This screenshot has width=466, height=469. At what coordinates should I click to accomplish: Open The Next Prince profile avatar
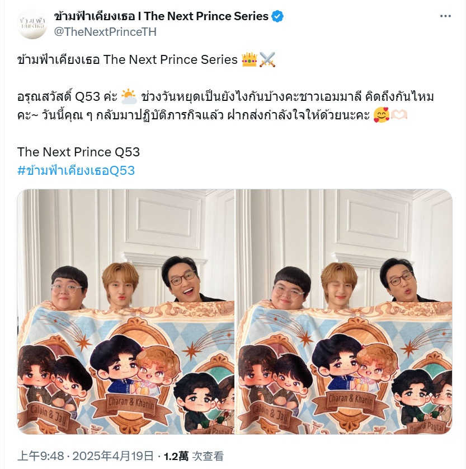point(32,24)
